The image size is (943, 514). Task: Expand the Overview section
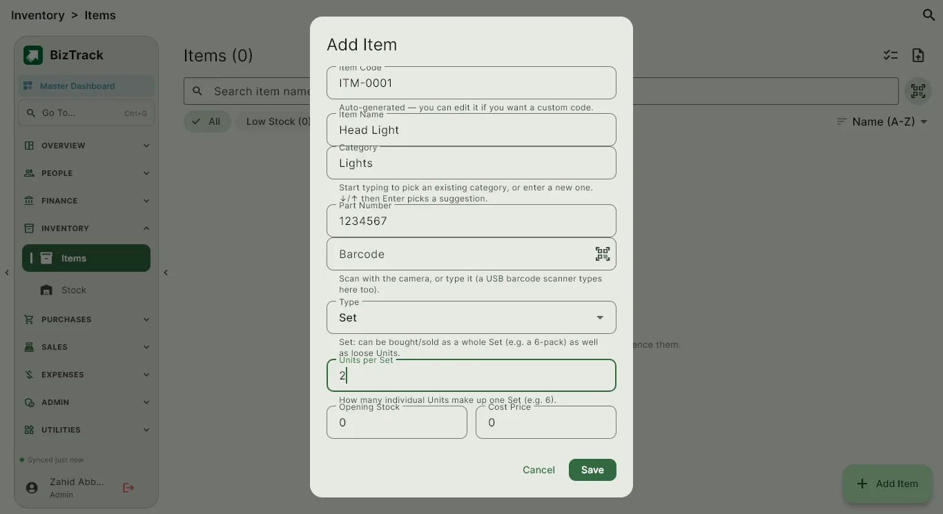pos(86,146)
